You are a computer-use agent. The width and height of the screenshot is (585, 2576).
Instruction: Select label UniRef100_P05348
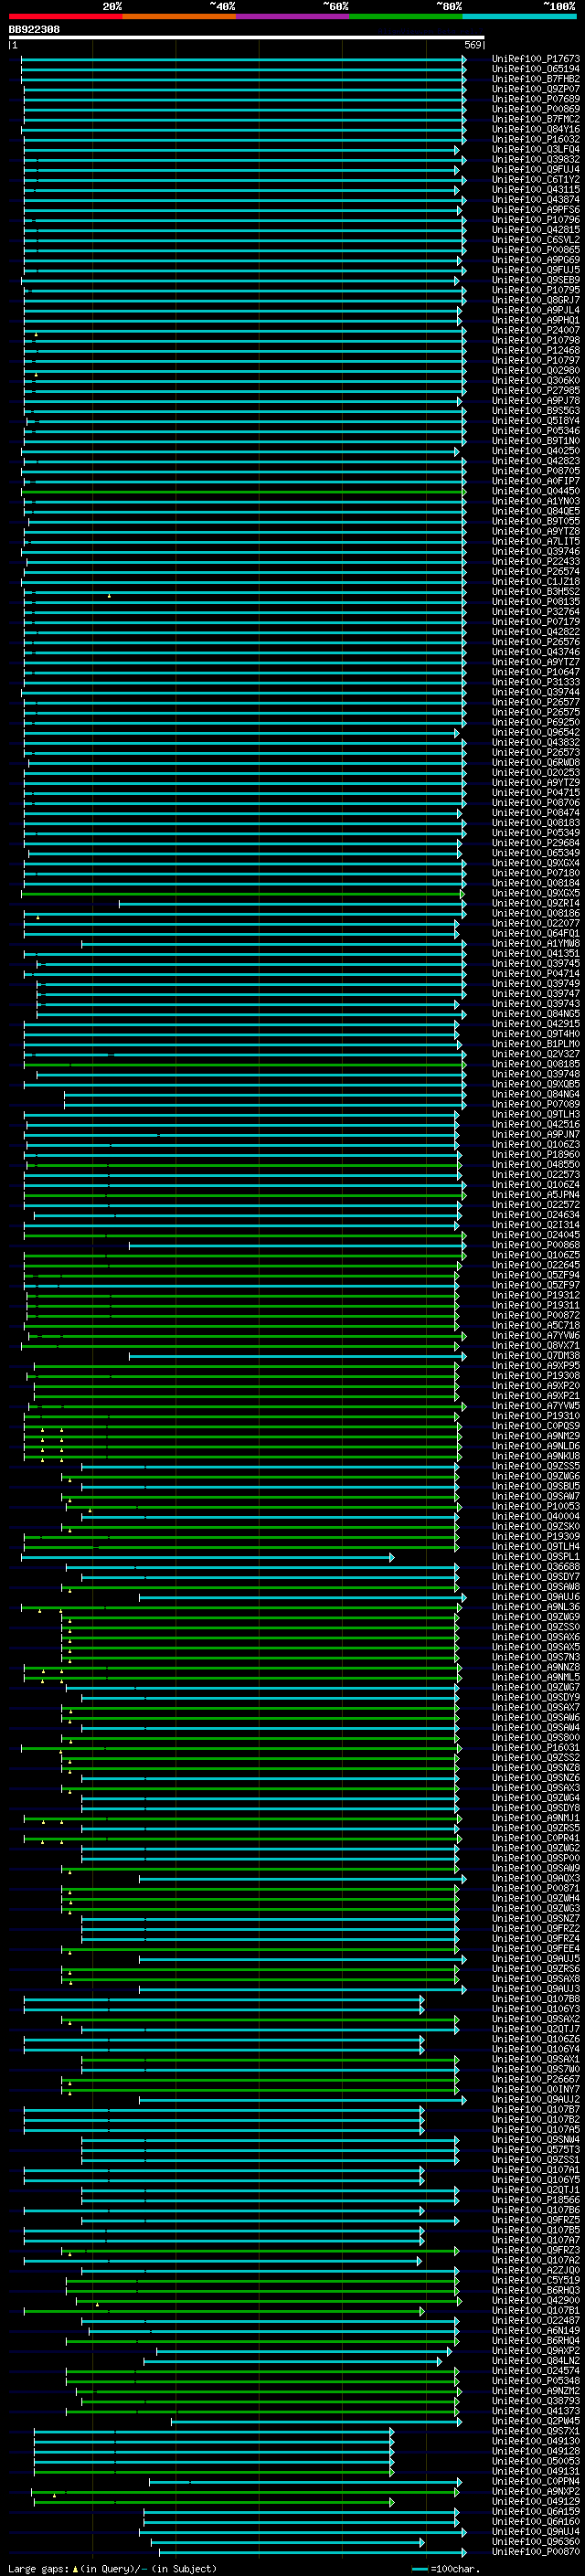tap(536, 2380)
